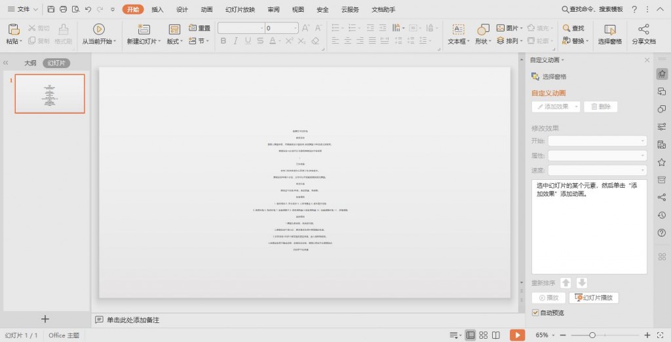Select slide 1 thumbnail
This screenshot has height=342, width=671.
[x=50, y=94]
